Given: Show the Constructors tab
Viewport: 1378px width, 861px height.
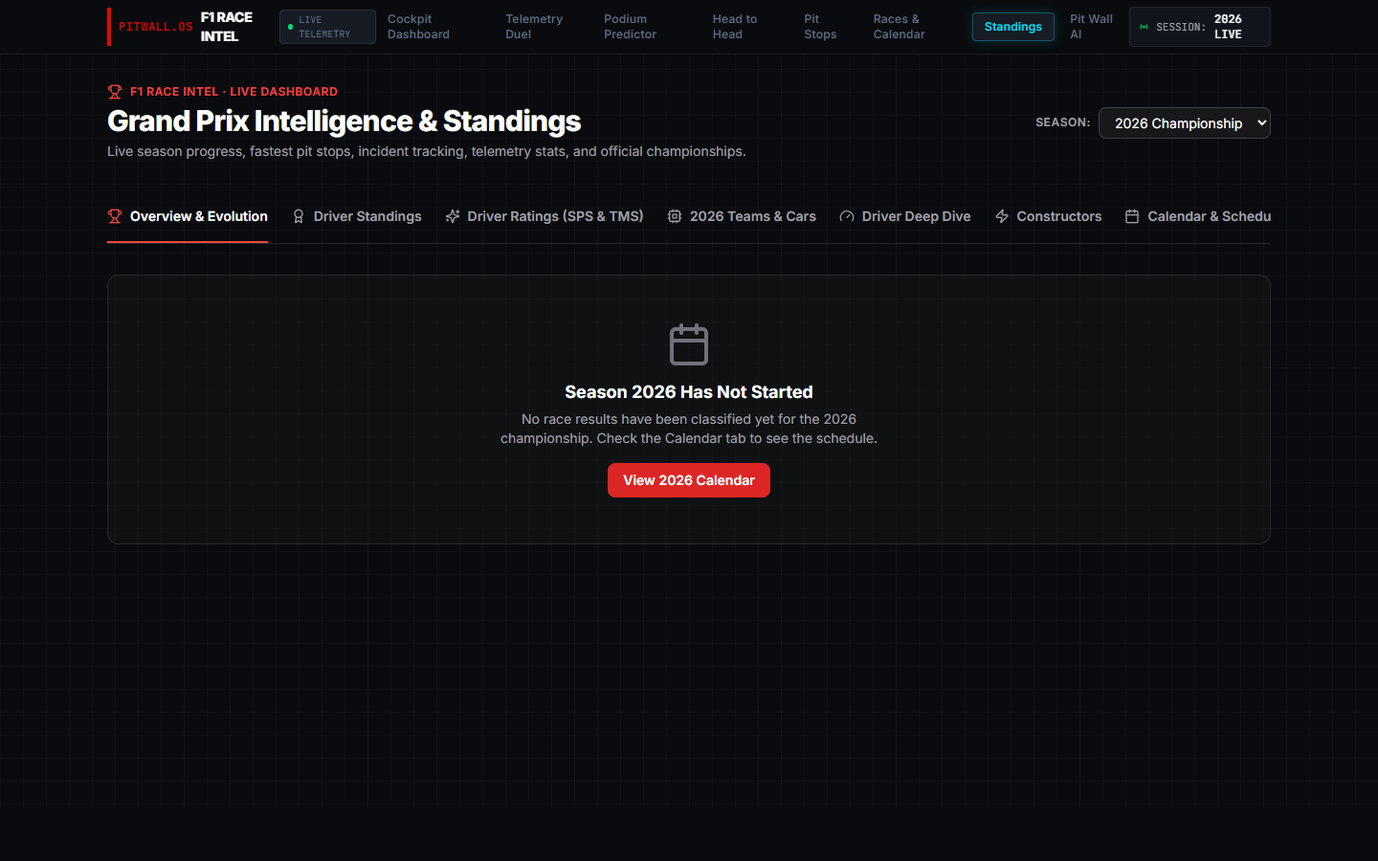Looking at the screenshot, I should pyautogui.click(x=1048, y=216).
